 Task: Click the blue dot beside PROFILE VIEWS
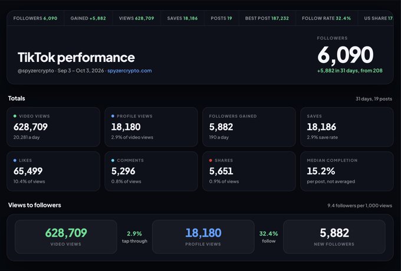tap(113, 116)
